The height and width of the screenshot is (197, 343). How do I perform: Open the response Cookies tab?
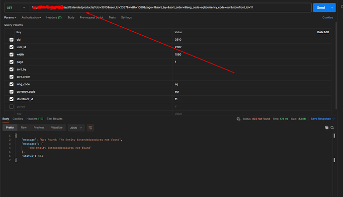click(18, 119)
